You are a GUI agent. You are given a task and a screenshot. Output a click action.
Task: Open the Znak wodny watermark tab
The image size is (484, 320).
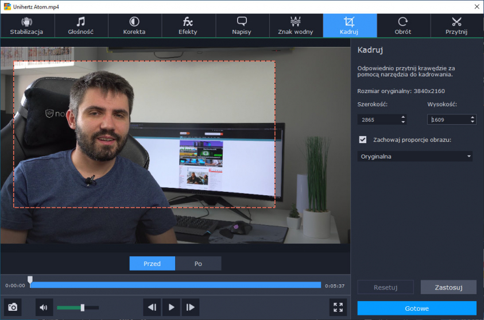pyautogui.click(x=296, y=26)
